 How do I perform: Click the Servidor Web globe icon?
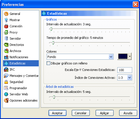[x=6, y=94]
